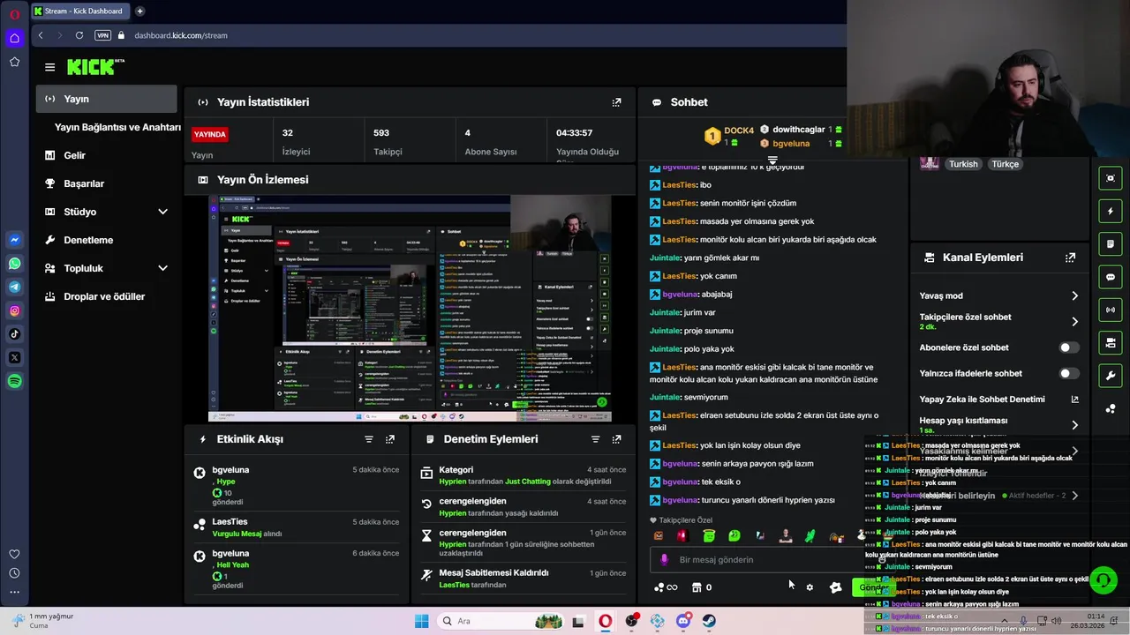Screen dimensions: 1130x635
Task: Click the Türkçe tag
Action: pyautogui.click(x=1005, y=164)
